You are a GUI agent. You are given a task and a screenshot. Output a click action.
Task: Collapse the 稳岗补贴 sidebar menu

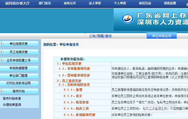19,91
